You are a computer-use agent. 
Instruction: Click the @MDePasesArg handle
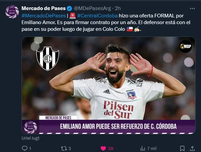coord(92,8)
